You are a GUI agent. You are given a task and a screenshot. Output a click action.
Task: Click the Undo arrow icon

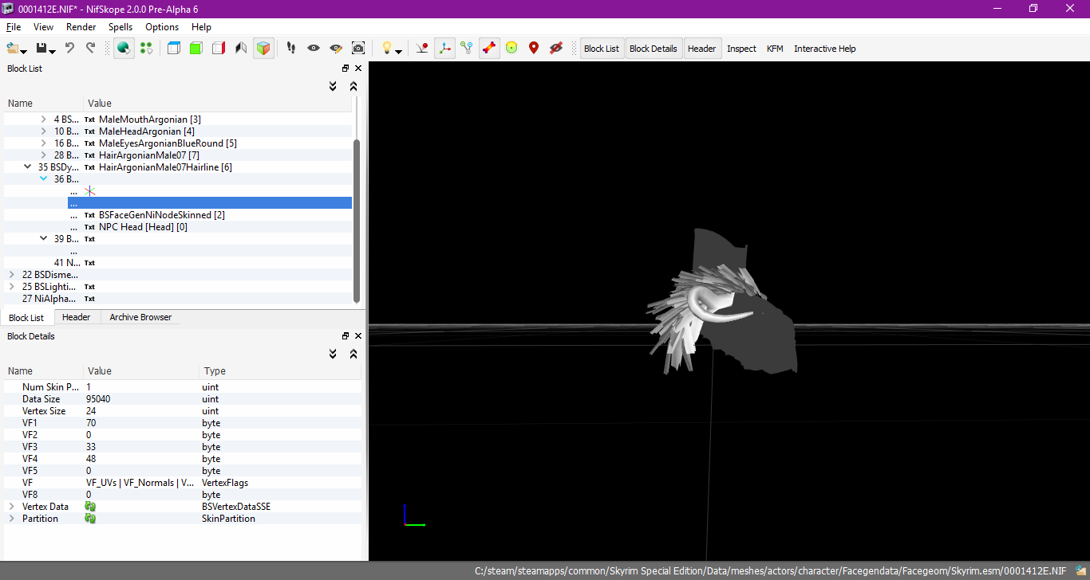[x=69, y=49]
